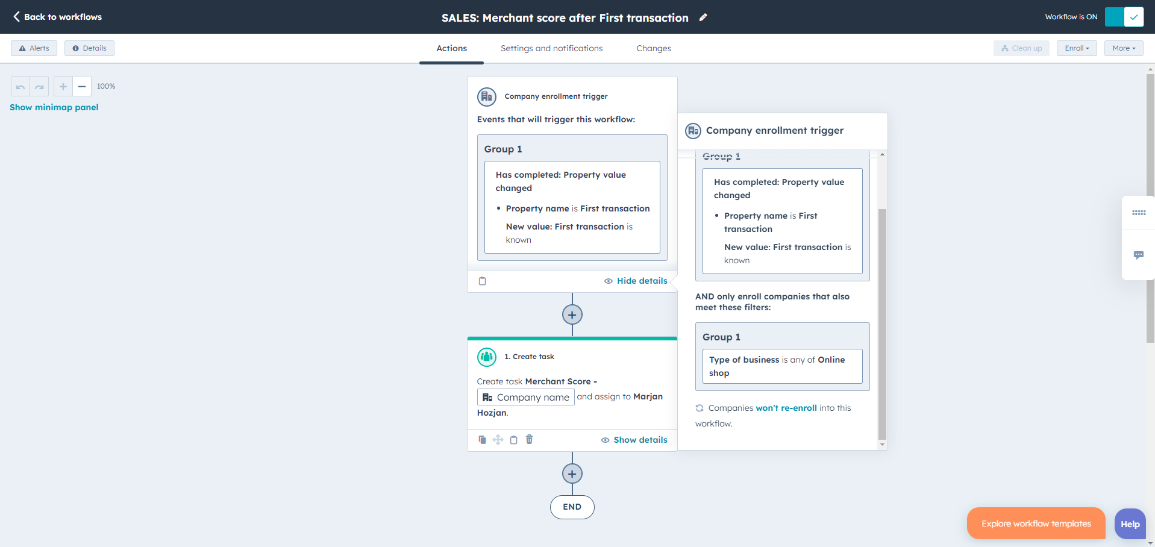Click the undo arrow icon
Viewport: 1155px width, 547px height.
[x=20, y=87]
